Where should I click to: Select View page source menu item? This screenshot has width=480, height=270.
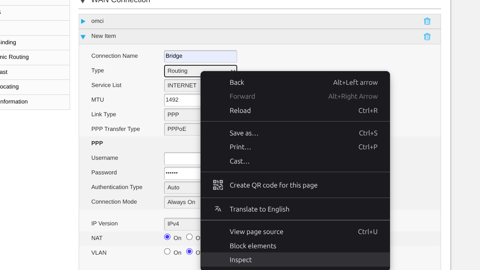[256, 232]
